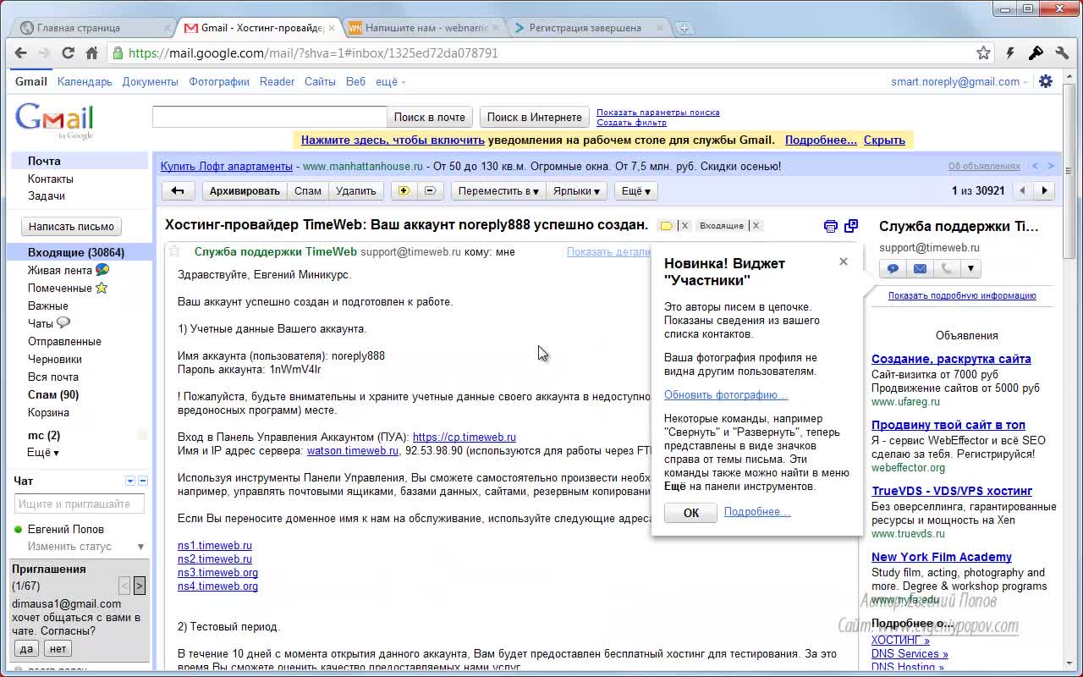Image resolution: width=1083 pixels, height=677 pixels.
Task: Collapse the chat panel
Action: 142,481
